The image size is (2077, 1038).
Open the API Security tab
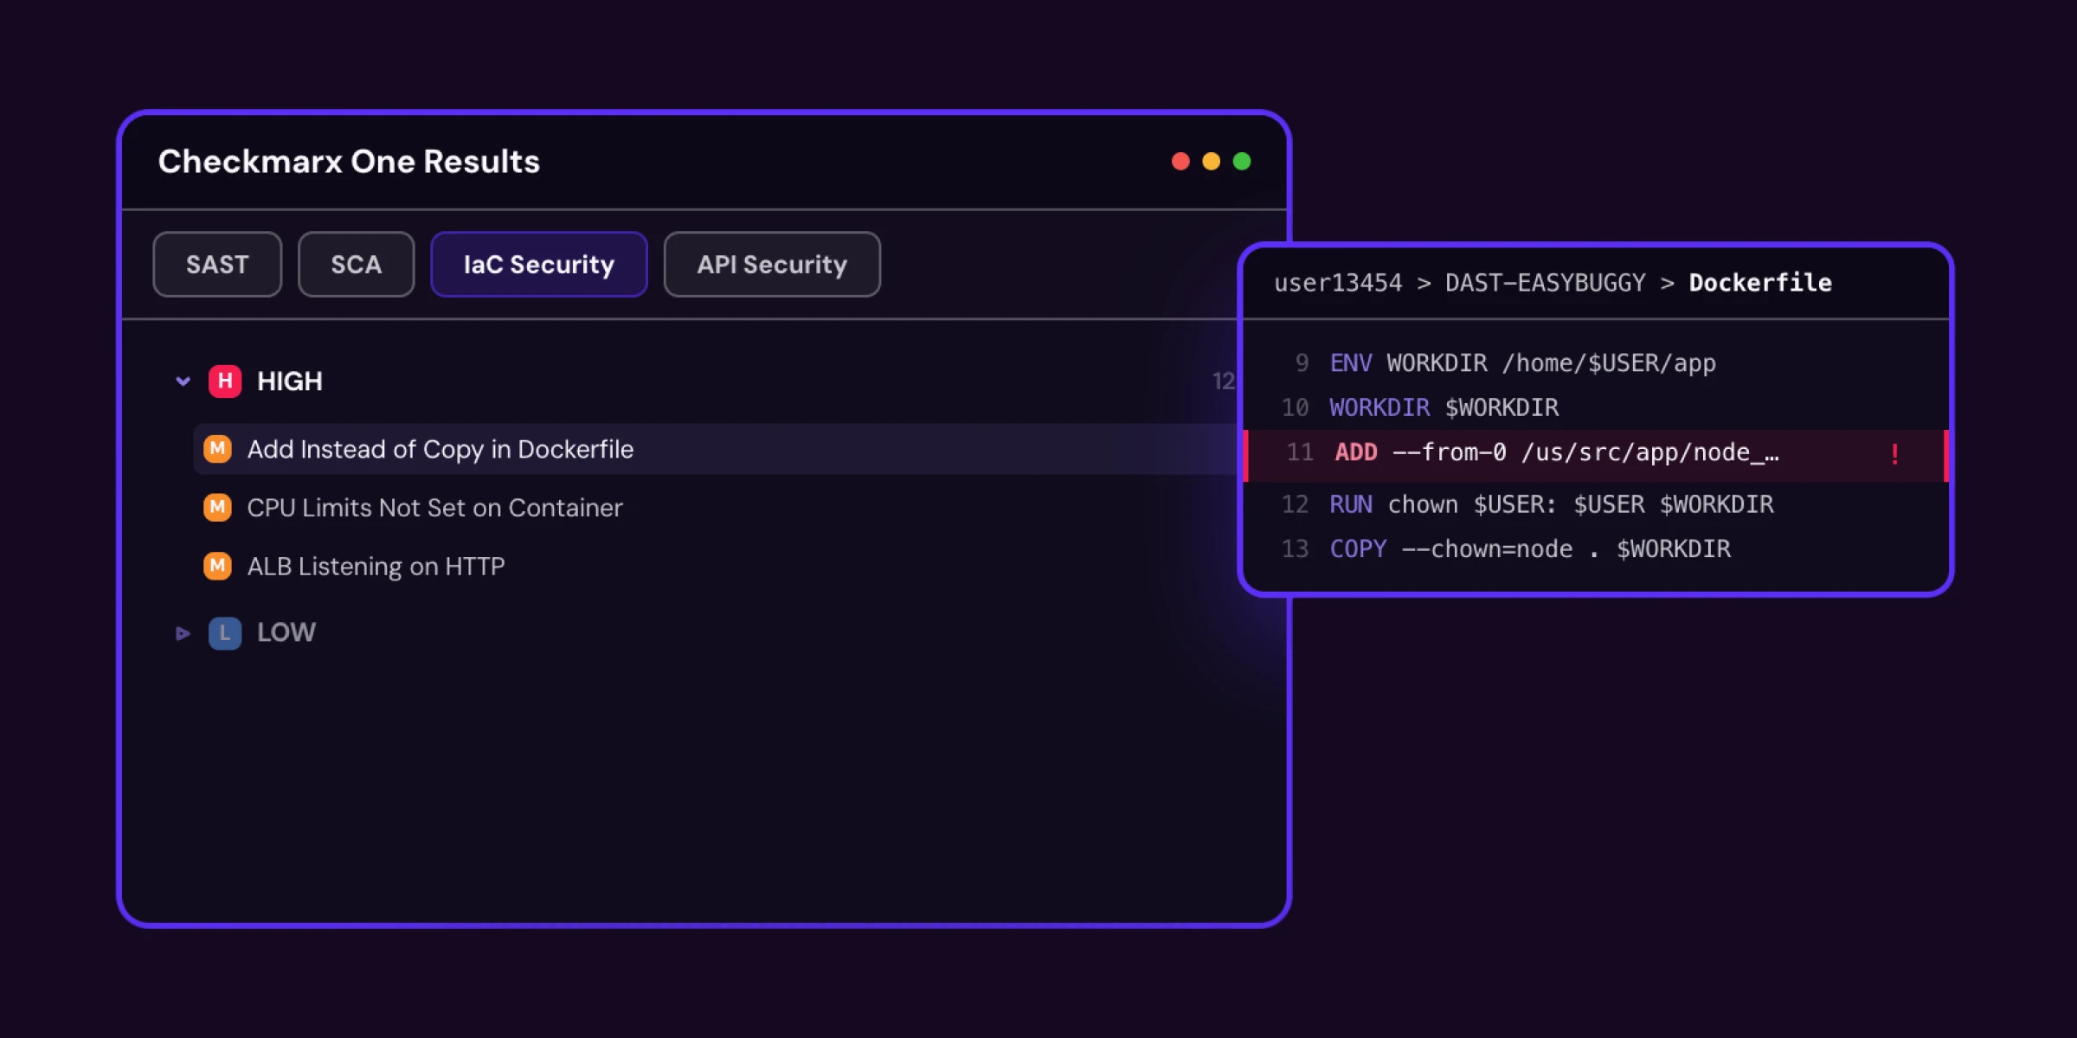(x=772, y=265)
